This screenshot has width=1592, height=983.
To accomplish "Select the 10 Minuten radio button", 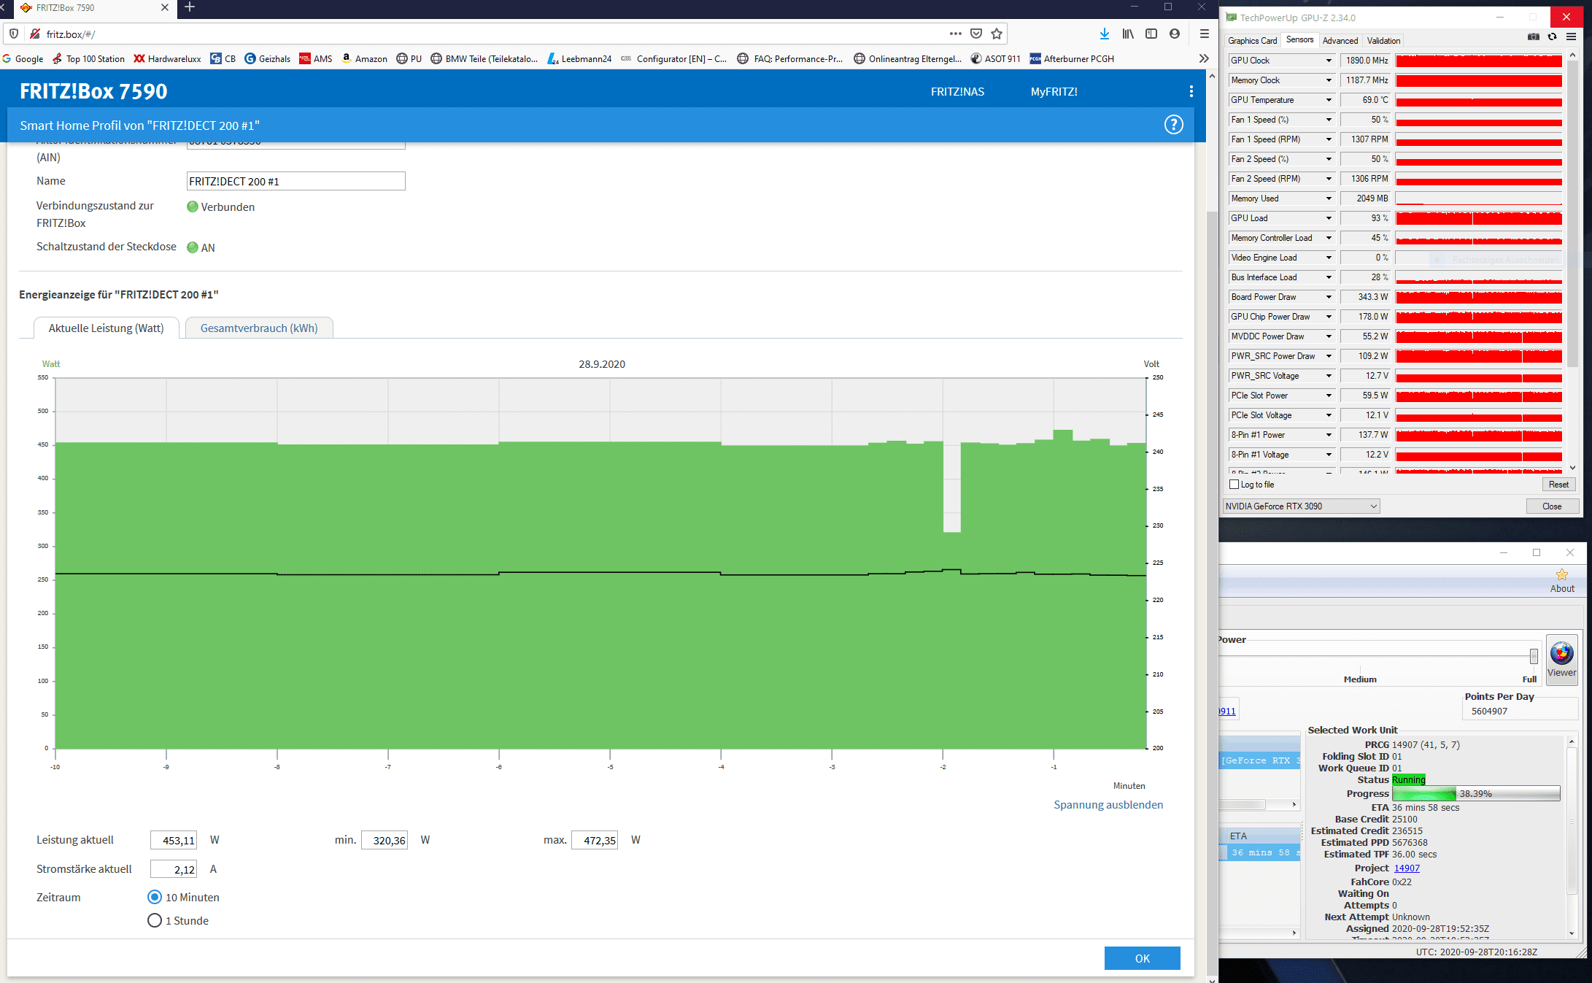I will [x=155, y=897].
